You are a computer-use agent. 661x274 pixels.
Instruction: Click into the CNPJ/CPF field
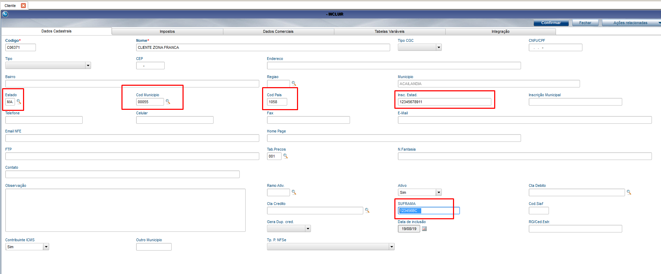(556, 47)
